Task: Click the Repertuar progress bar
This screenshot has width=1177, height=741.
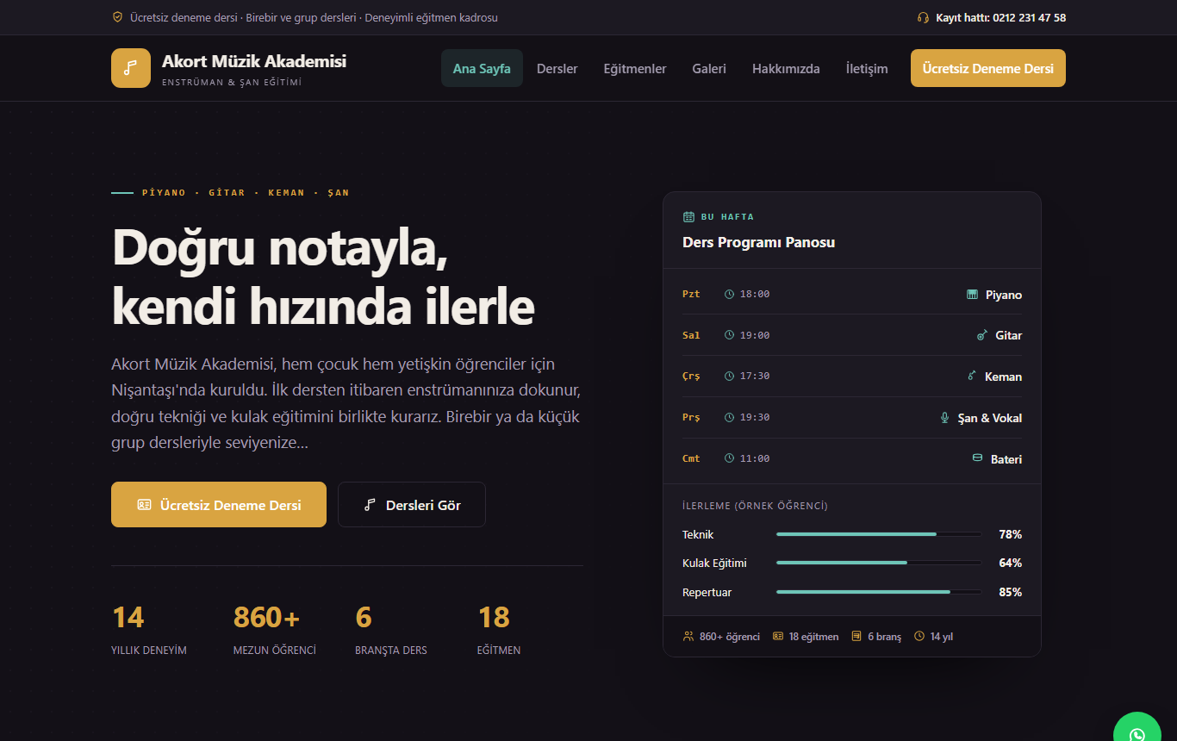Action: [879, 592]
